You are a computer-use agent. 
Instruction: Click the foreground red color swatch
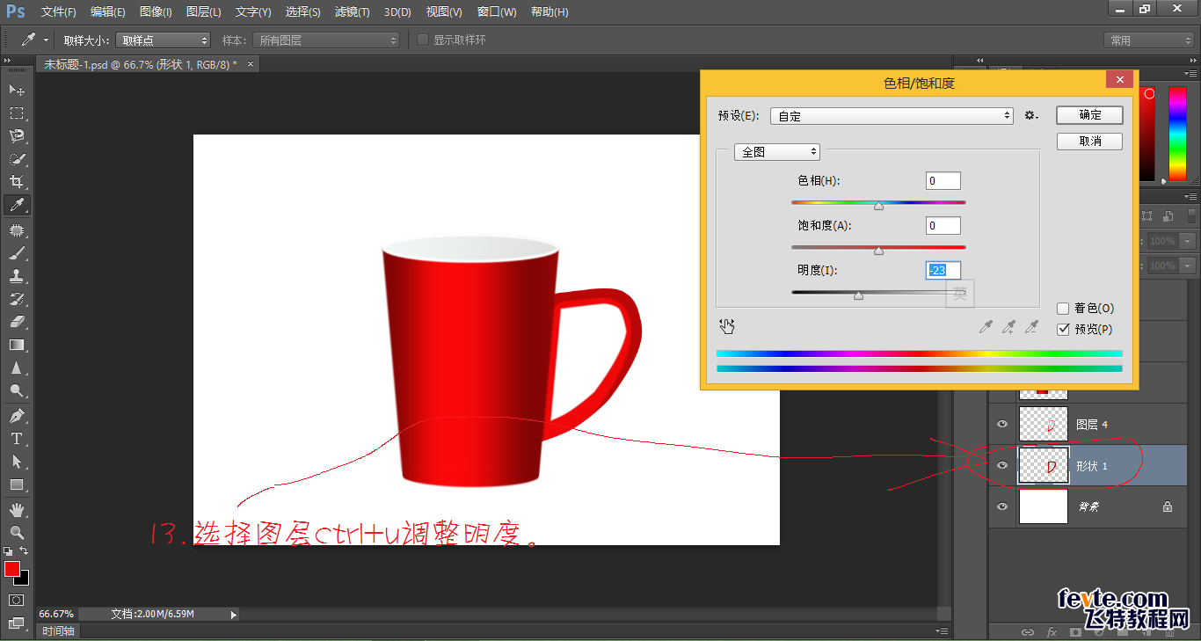tap(11, 569)
